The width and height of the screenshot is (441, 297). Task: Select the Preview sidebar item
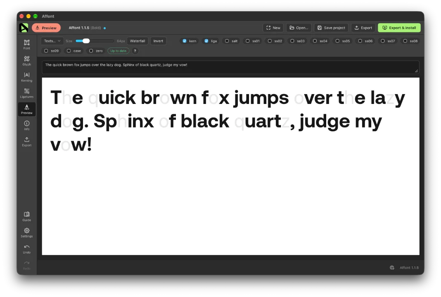(x=27, y=109)
